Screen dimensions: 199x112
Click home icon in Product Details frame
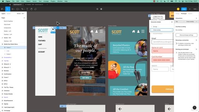pos(133,31)
